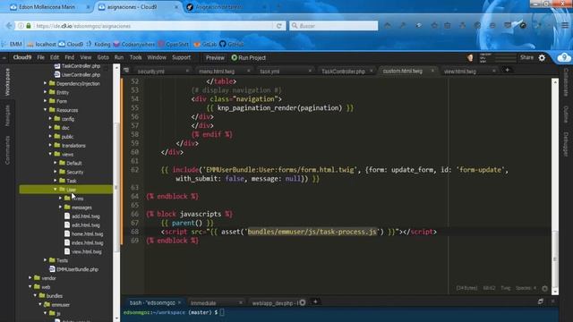Image resolution: width=573 pixels, height=322 pixels.
Task: Switch to TaskController.php editor tab
Action: tap(343, 72)
